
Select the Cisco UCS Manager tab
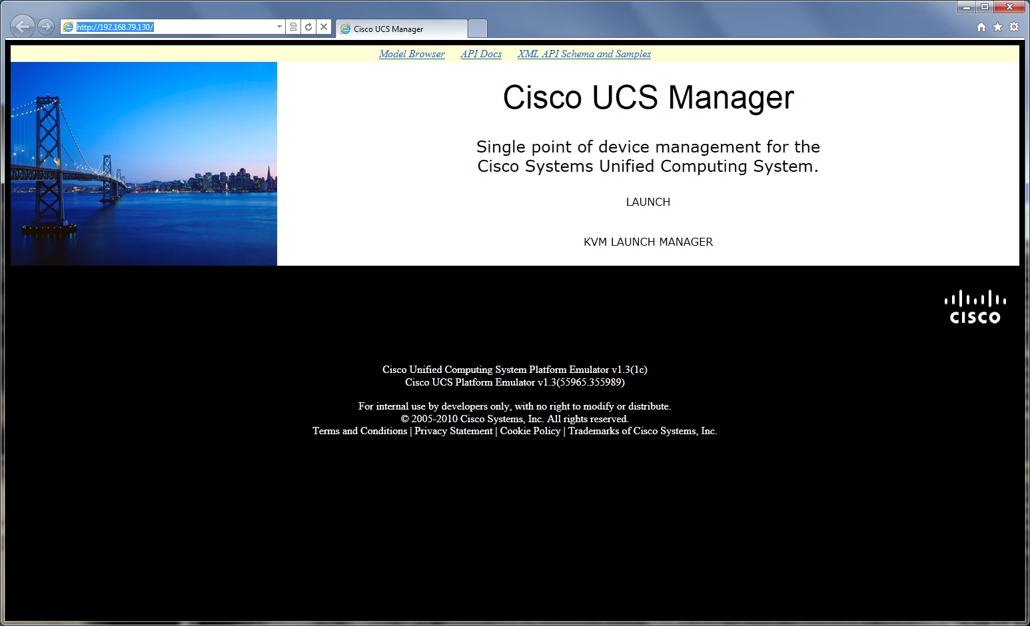coord(400,29)
